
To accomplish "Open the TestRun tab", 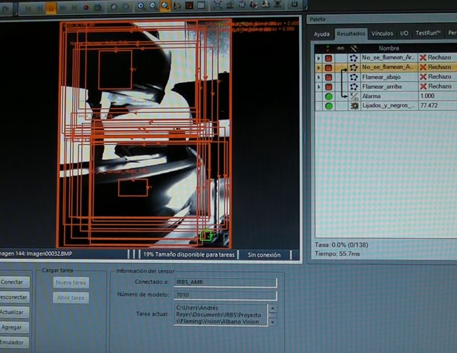I will click(x=428, y=34).
